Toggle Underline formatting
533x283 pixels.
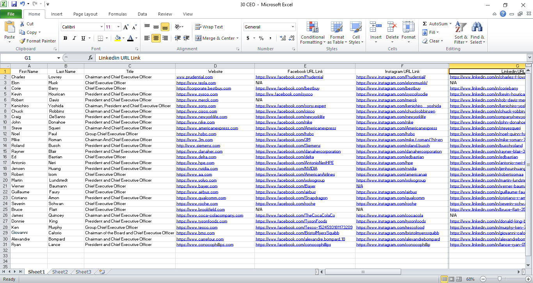83,38
